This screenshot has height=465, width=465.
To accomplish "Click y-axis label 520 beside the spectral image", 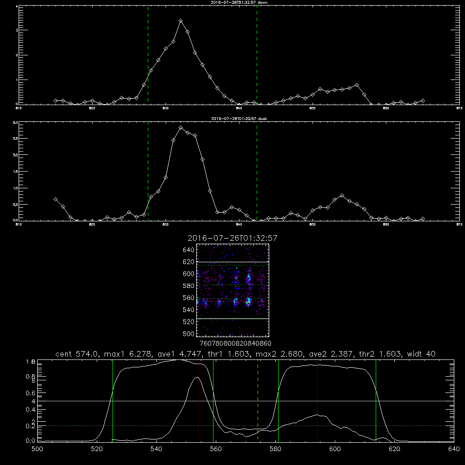I will [189, 322].
